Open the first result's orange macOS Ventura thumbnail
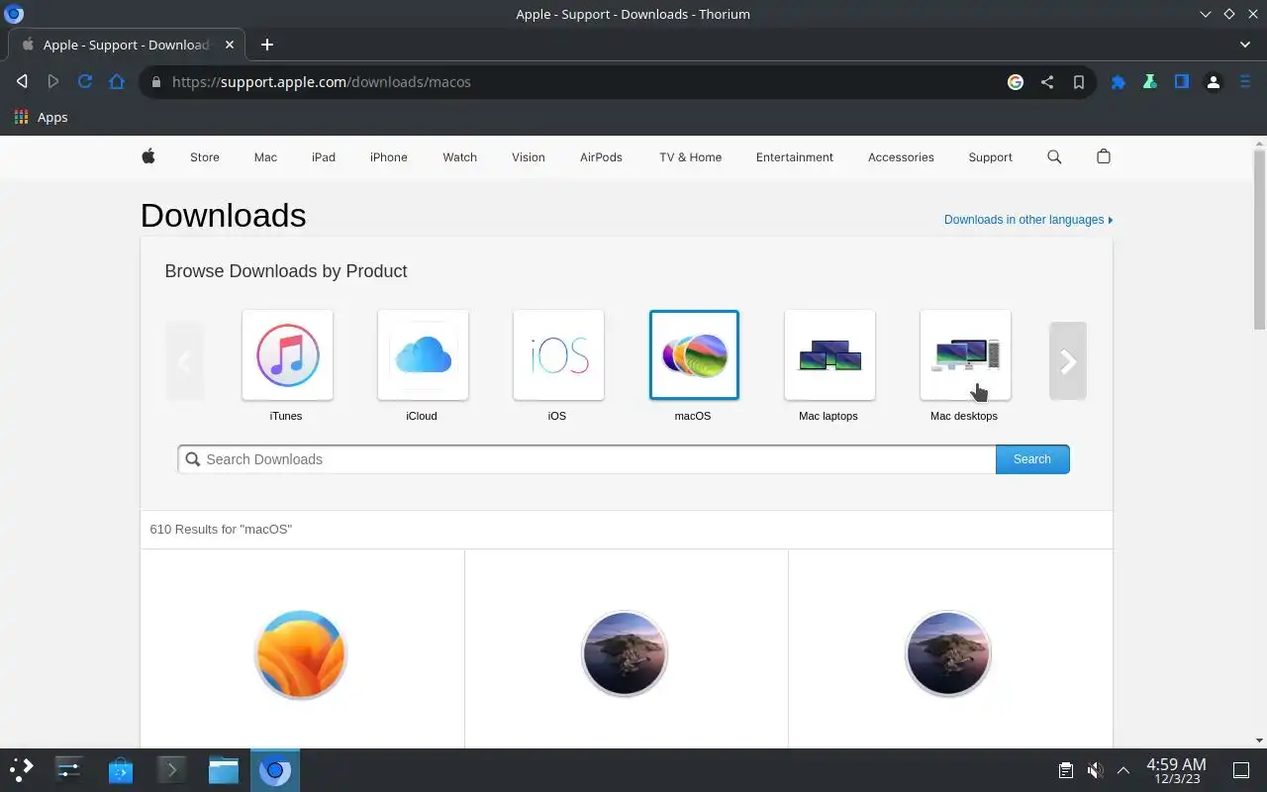Viewport: 1267px width, 792px height. point(301,654)
